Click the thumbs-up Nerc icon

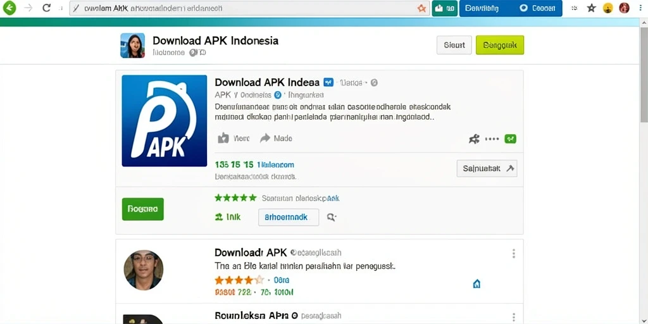pyautogui.click(x=223, y=138)
